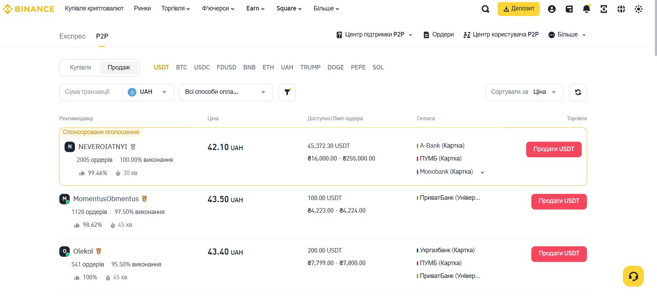Open the support headset chat button
The width and height of the screenshot is (657, 296).
(x=633, y=276)
